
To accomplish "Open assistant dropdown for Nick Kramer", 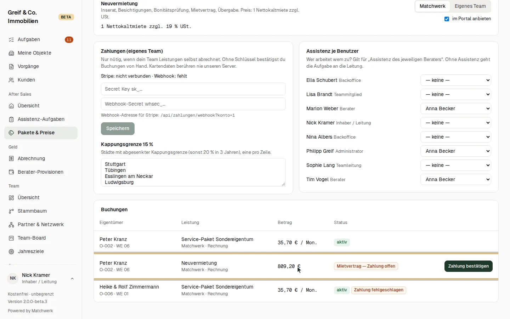I will 456,123.
